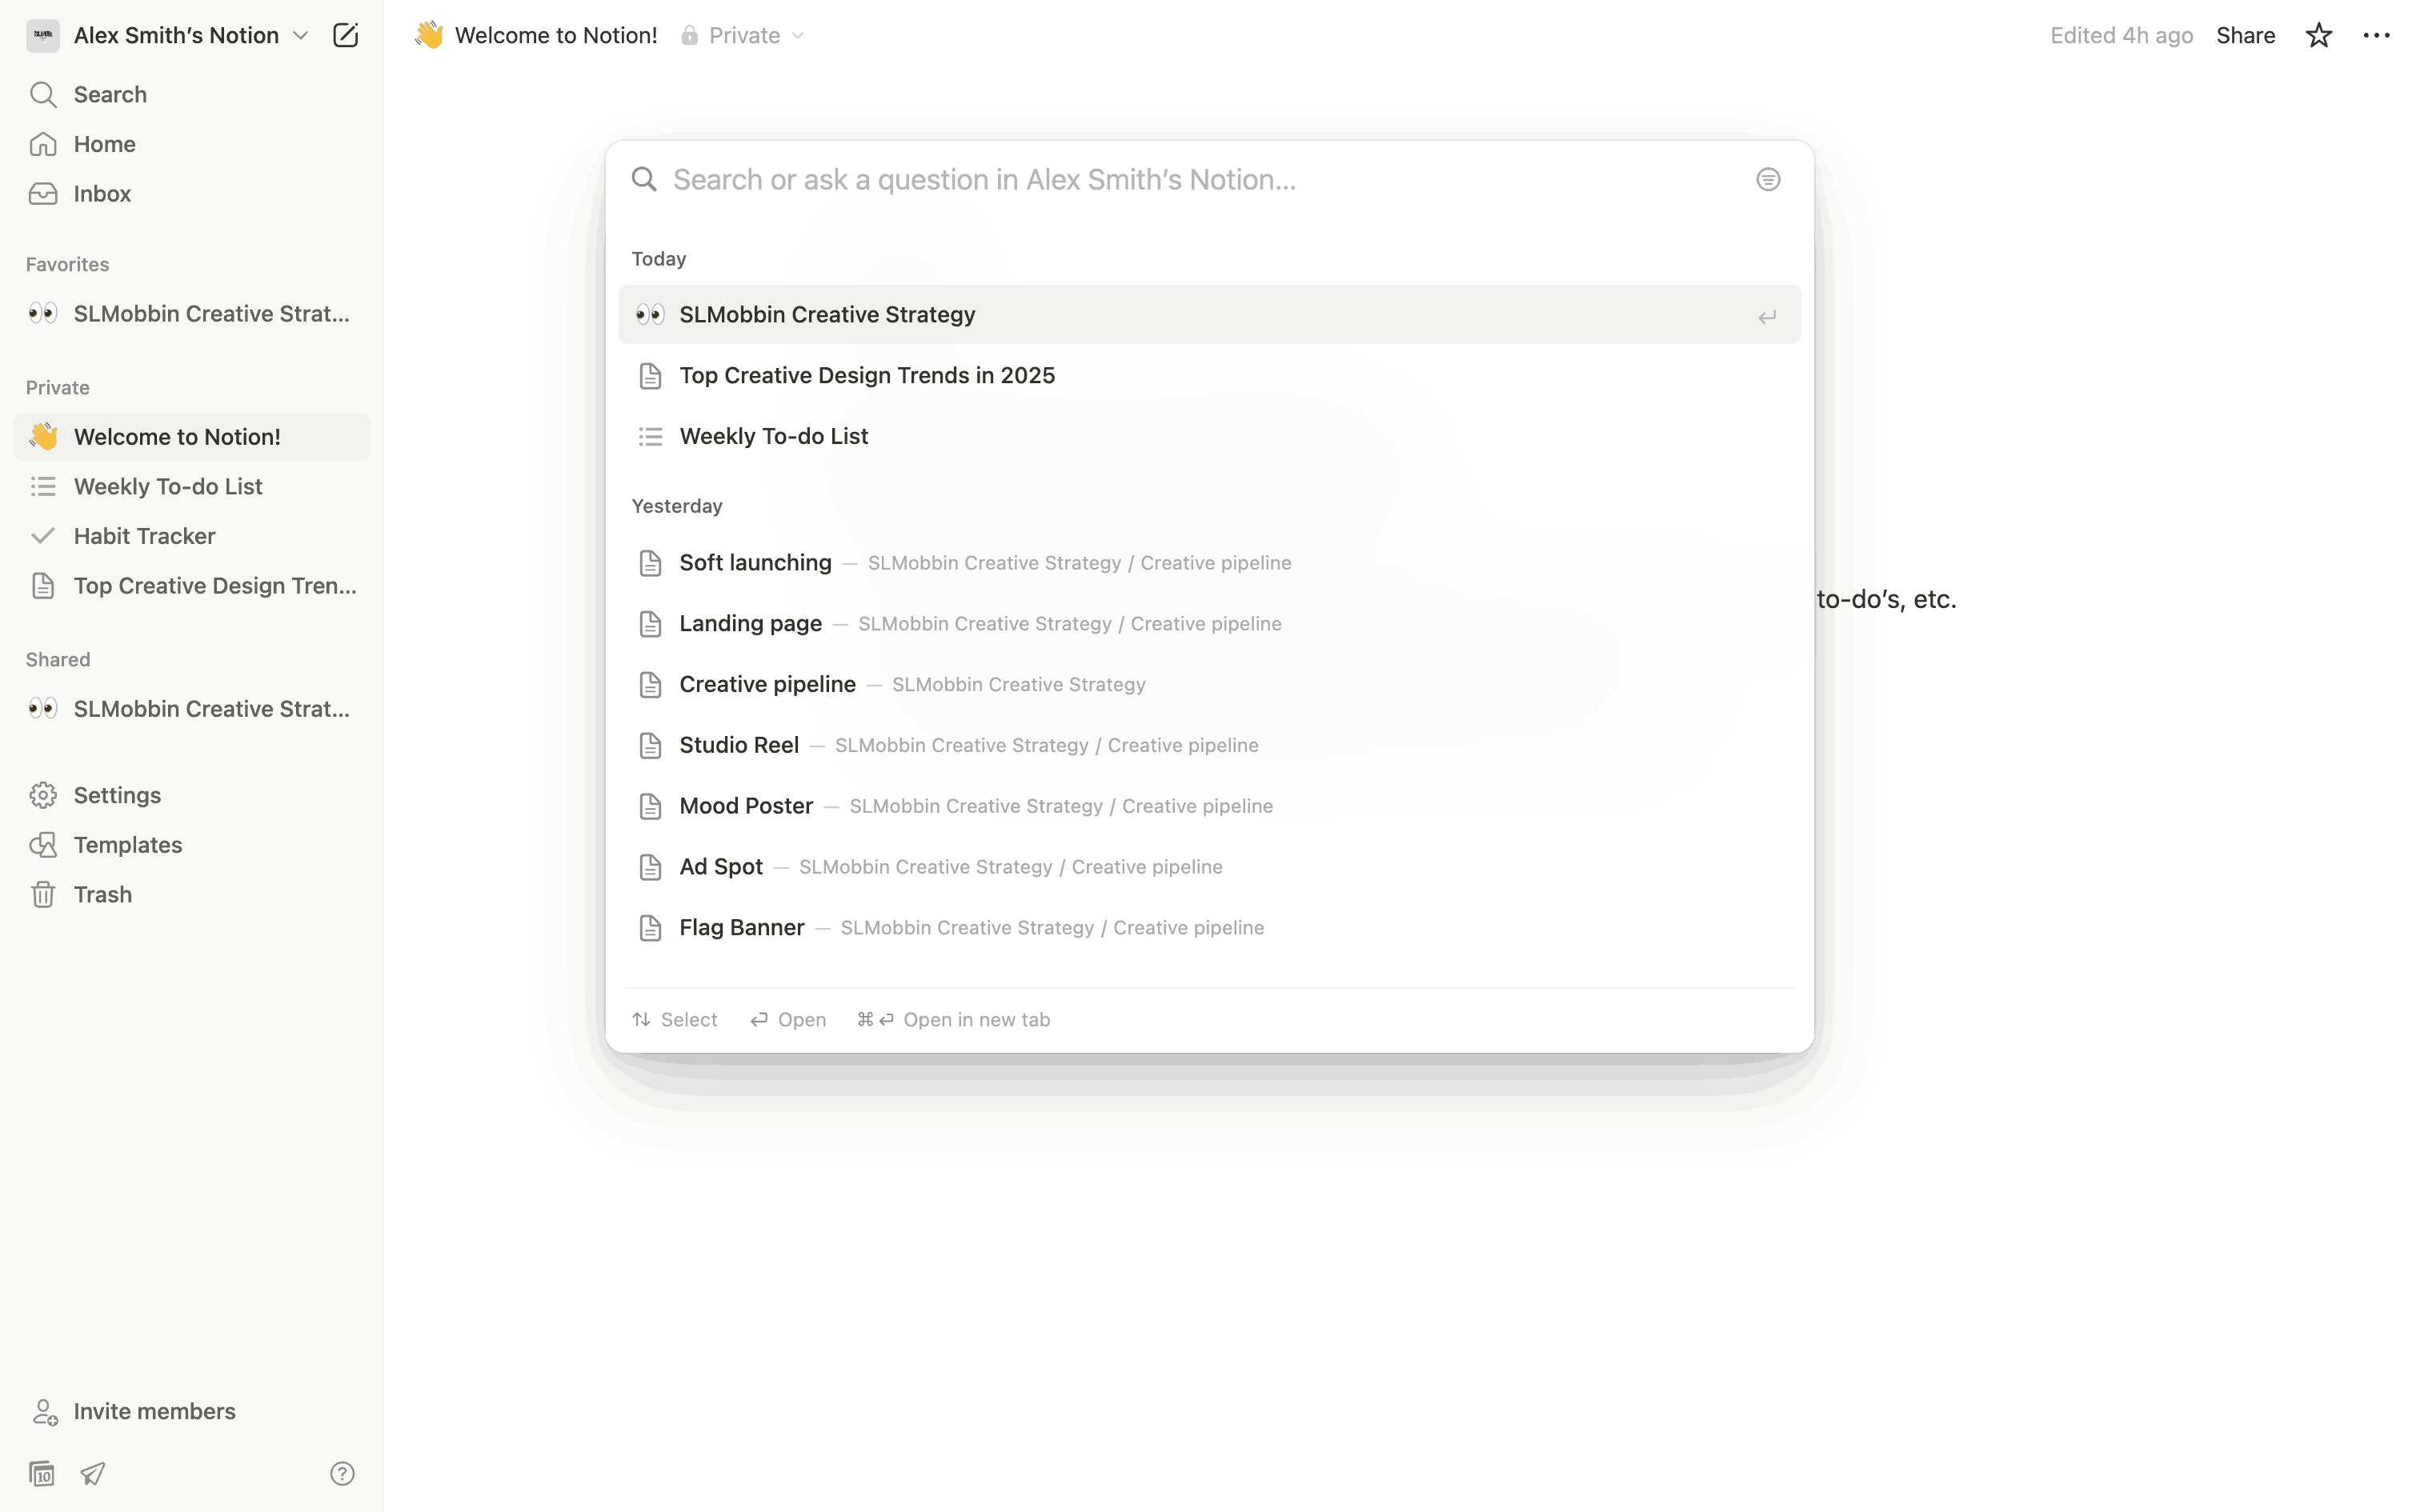Click the calendar icon at sidebar bottom
Viewport: 2420px width, 1512px height.
(42, 1473)
